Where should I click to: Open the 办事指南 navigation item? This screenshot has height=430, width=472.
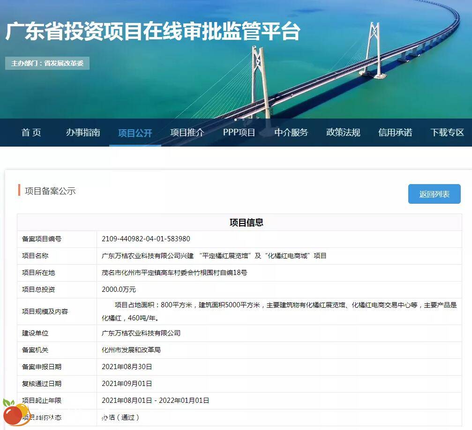click(83, 133)
